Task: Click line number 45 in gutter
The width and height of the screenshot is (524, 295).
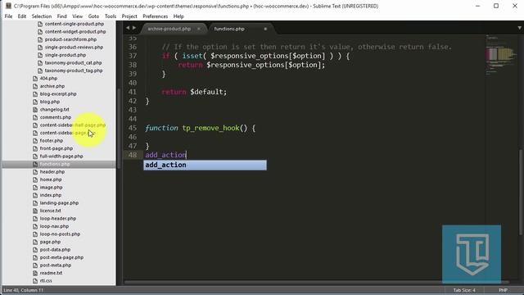Action: (133, 128)
